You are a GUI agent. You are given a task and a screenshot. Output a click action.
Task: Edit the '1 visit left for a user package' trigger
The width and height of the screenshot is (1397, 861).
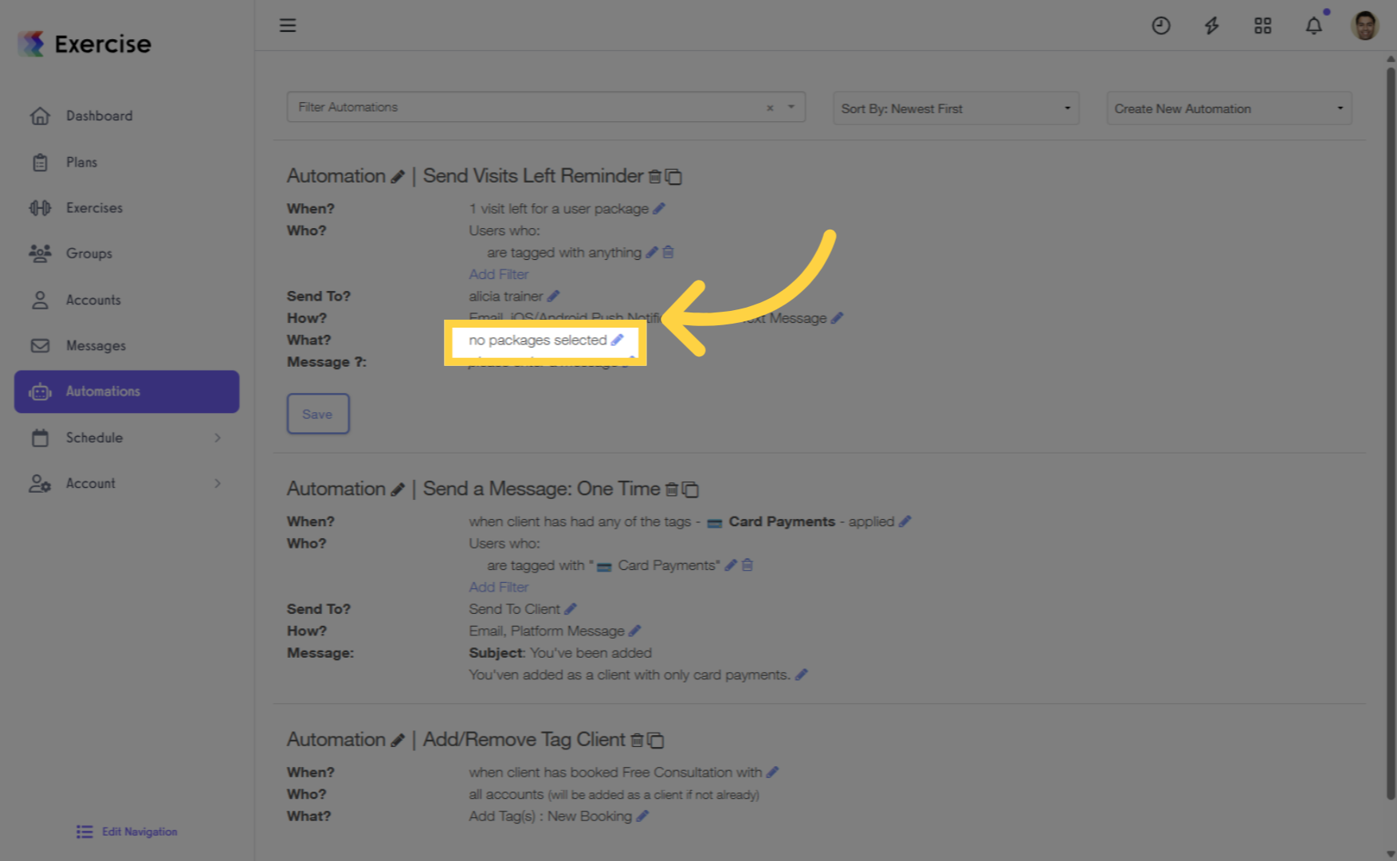coord(659,209)
